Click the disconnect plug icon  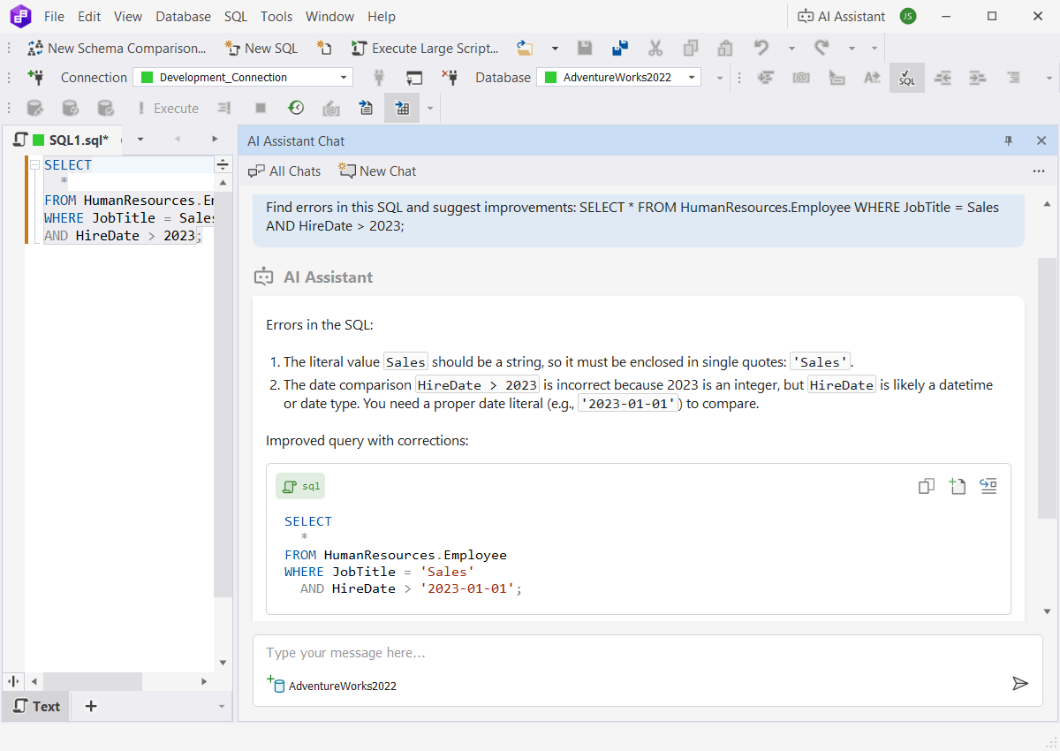click(380, 77)
